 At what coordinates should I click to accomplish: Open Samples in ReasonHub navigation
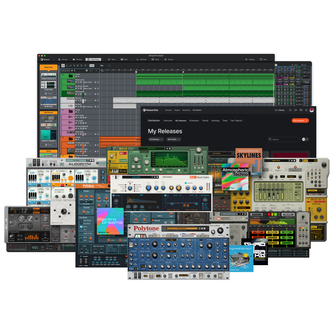pyautogui.click(x=168, y=110)
